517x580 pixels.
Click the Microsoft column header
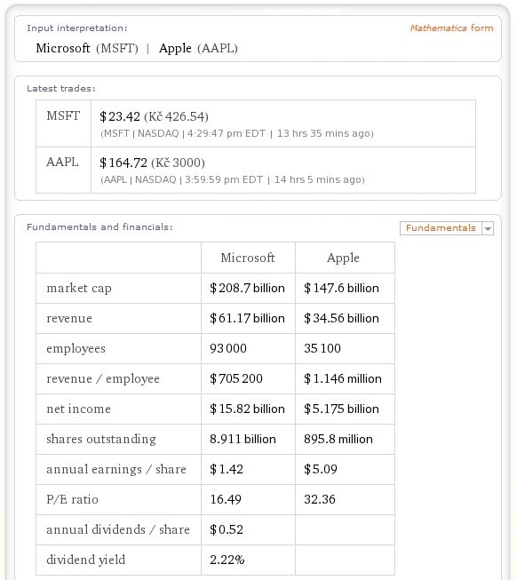pos(248,258)
